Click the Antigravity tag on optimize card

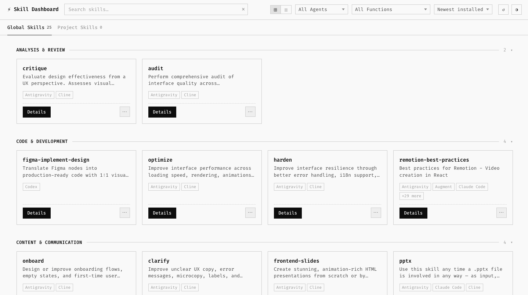click(164, 187)
